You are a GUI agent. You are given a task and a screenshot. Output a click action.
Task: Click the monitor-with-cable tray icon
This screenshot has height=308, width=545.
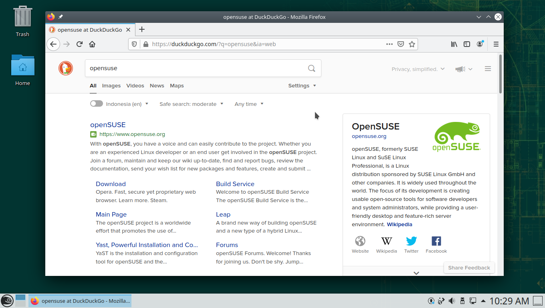(x=473, y=301)
